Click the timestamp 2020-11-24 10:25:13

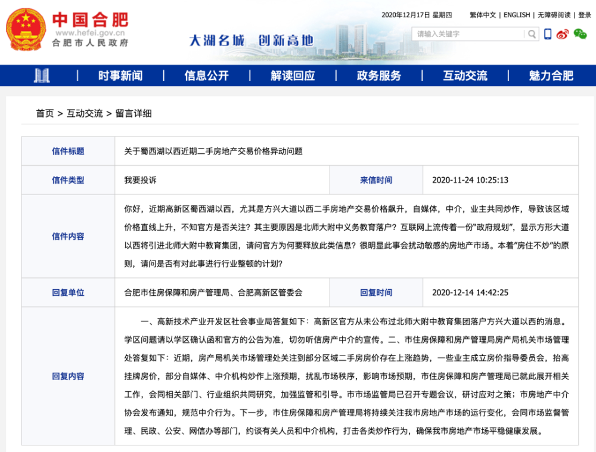(x=470, y=180)
